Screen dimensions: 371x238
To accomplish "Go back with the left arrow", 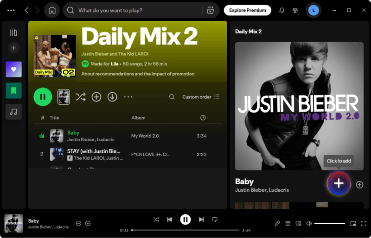I will coord(27,10).
